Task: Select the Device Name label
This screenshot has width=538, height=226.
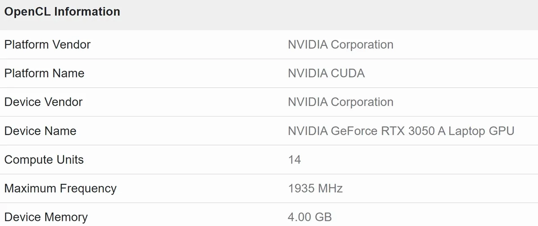Action: pyautogui.click(x=40, y=131)
